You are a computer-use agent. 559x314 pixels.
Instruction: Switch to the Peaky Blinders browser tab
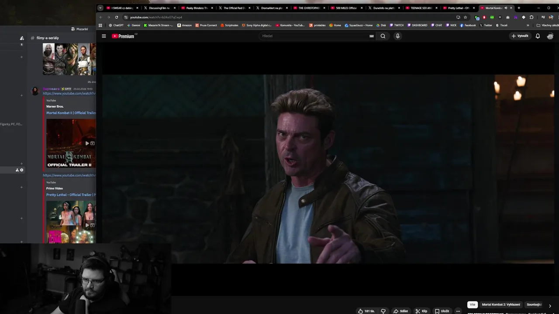pos(197,8)
